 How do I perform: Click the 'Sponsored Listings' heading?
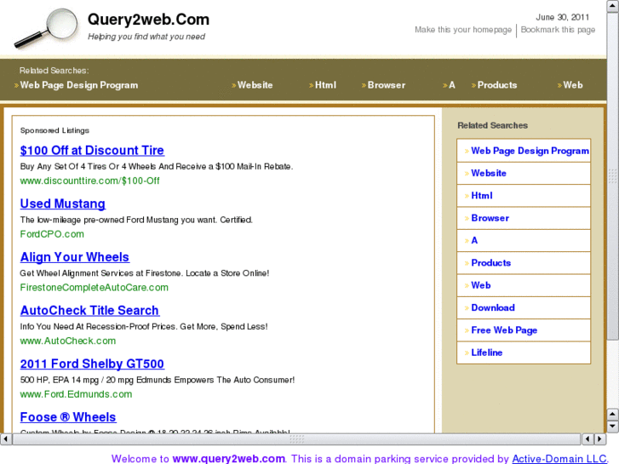click(54, 130)
